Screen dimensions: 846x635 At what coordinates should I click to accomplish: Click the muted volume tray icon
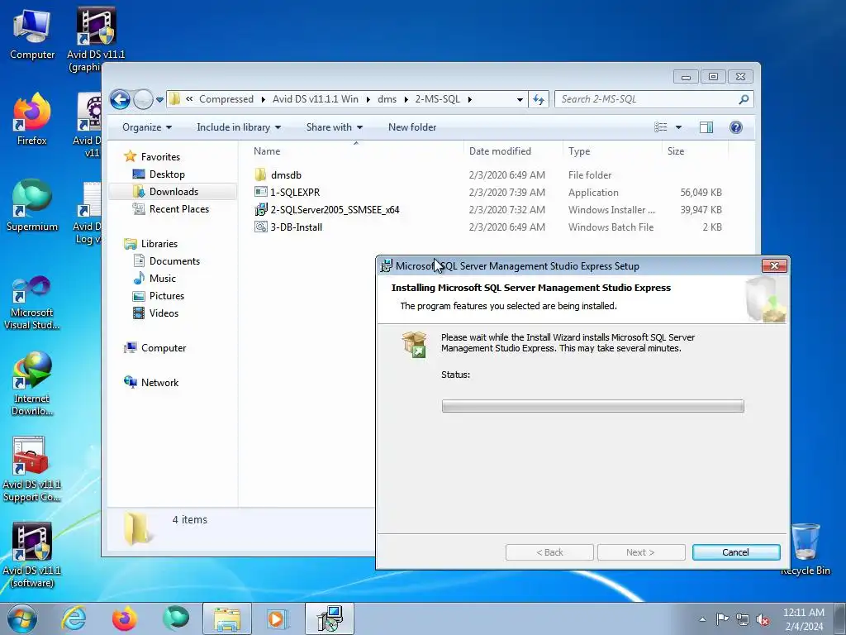click(763, 619)
